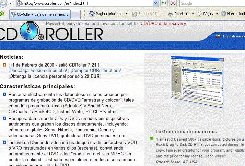Open the recent pages dropdown arrow
The image size is (245, 166).
click(x=11, y=3)
